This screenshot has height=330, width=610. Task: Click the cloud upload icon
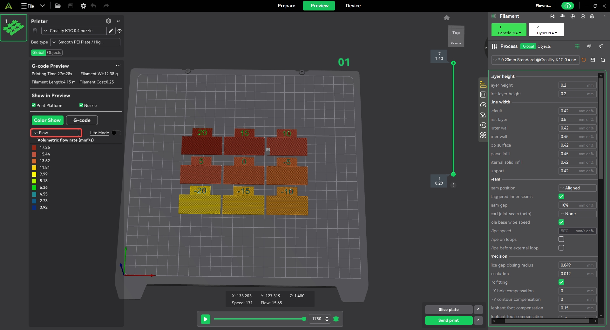coord(567,6)
